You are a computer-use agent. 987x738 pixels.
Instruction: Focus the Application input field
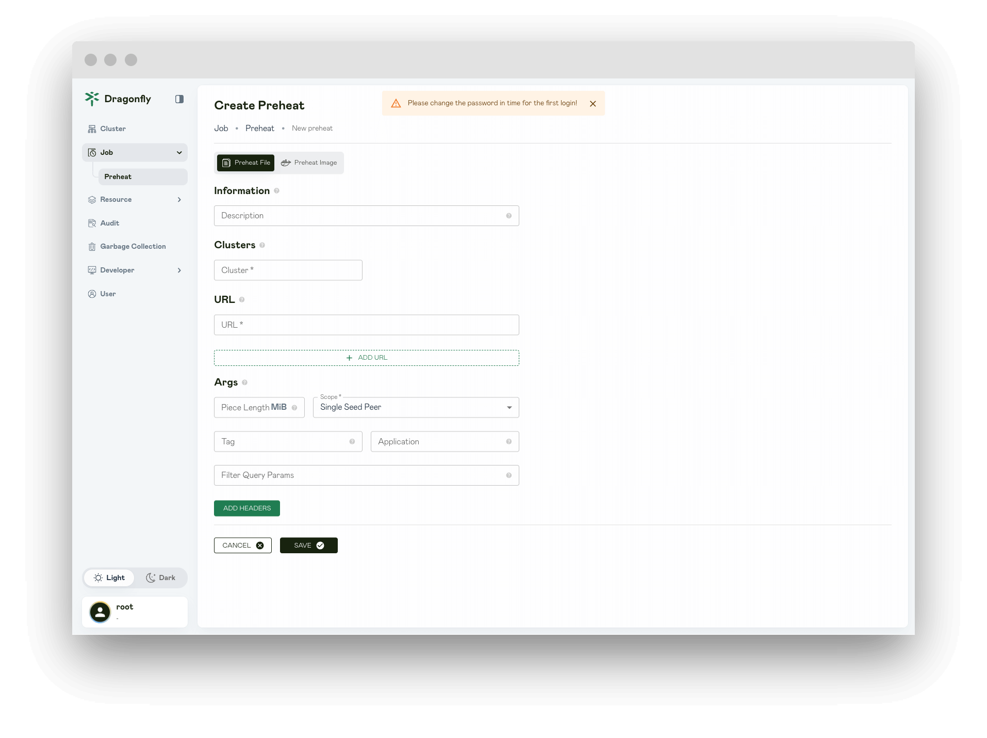[445, 442]
